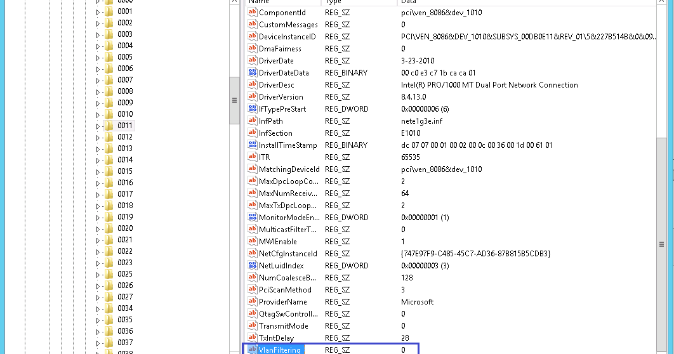This screenshot has width=674, height=354.
Task: Click the folder icon of key 0005
Action: pyautogui.click(x=109, y=56)
